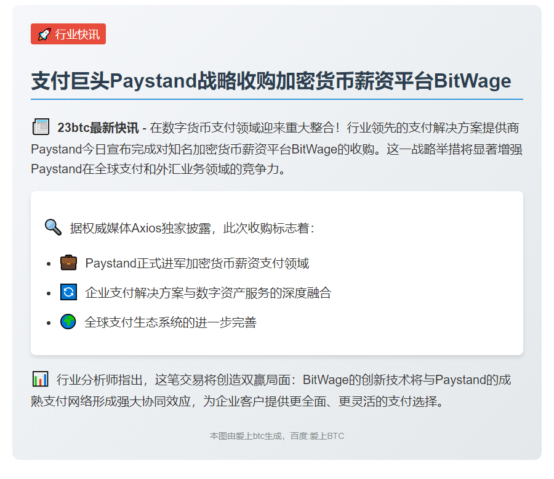Image resolution: width=554 pixels, height=479 pixels.
Task: Click the briefcase icon in the bullet list
Action: coord(68,263)
